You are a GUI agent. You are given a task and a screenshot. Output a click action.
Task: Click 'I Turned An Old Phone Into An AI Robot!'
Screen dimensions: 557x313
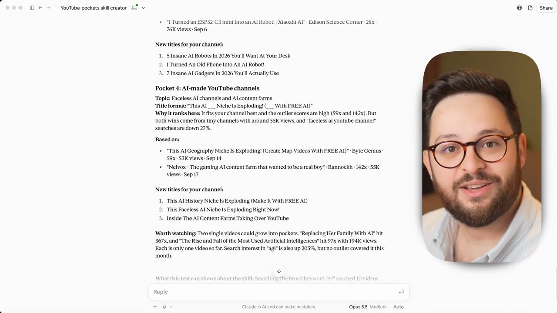(x=215, y=64)
